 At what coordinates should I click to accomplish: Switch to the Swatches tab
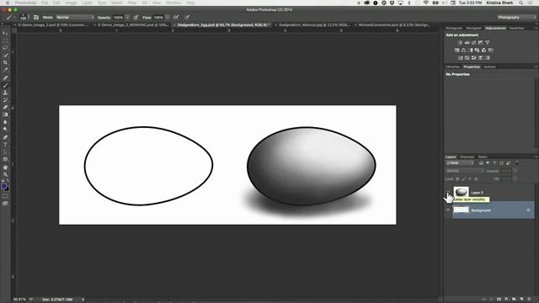click(516, 28)
